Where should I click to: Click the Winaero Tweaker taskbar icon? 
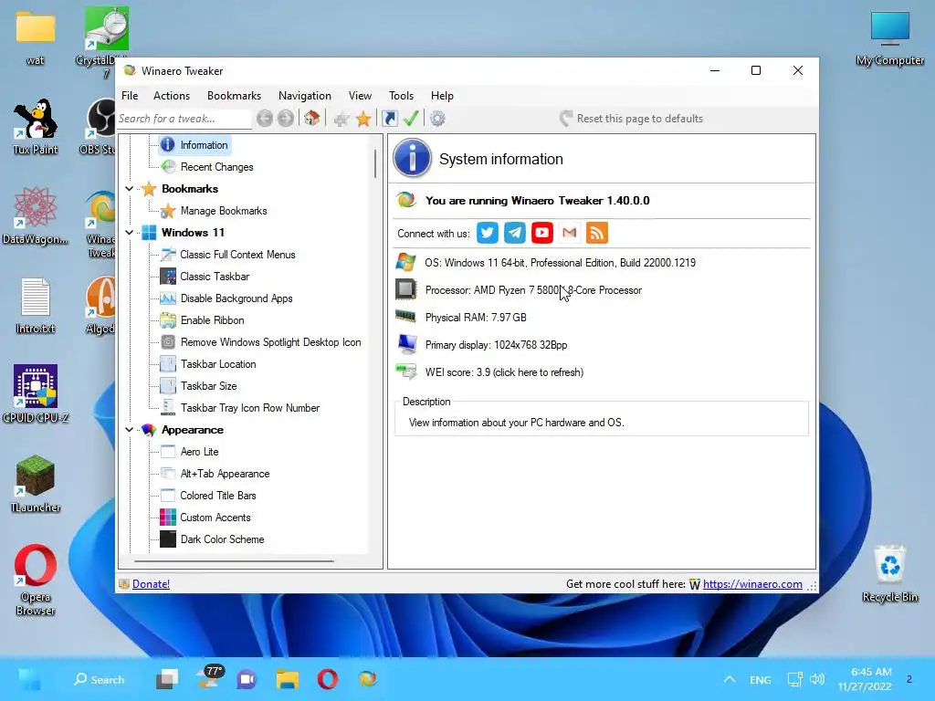point(368,679)
